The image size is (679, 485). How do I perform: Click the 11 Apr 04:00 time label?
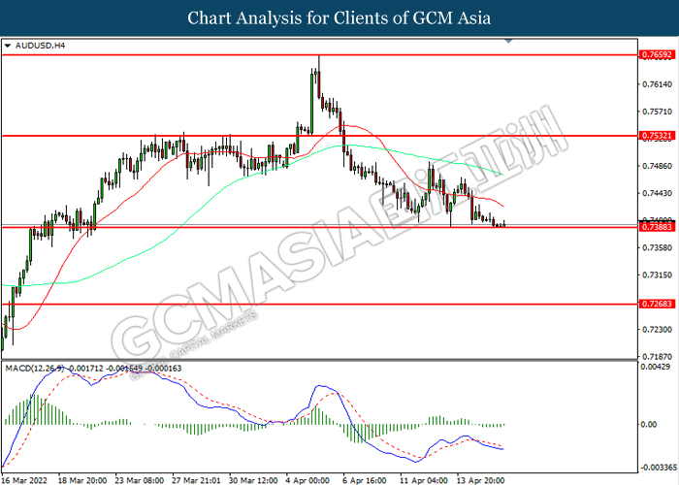424,480
